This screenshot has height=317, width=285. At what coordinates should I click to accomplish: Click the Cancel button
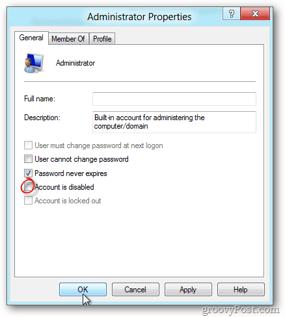point(135,289)
